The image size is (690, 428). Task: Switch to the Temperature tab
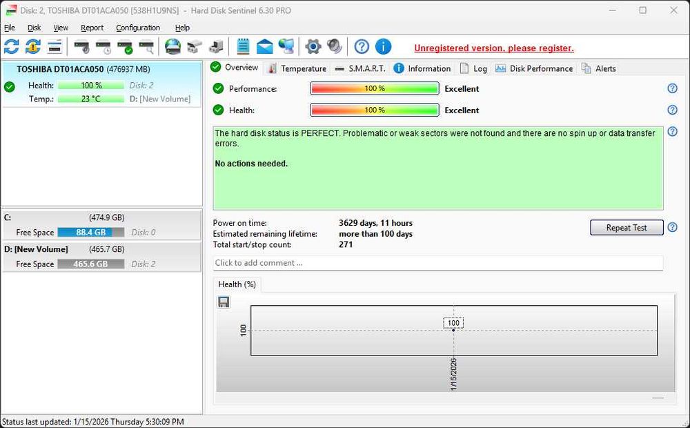click(x=297, y=69)
